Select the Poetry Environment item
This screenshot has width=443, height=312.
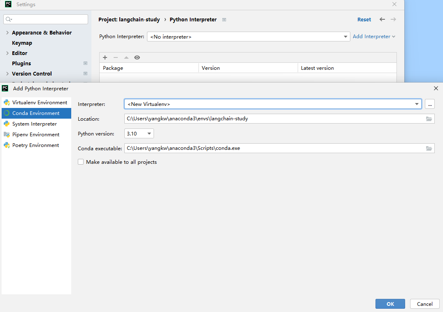click(x=37, y=145)
